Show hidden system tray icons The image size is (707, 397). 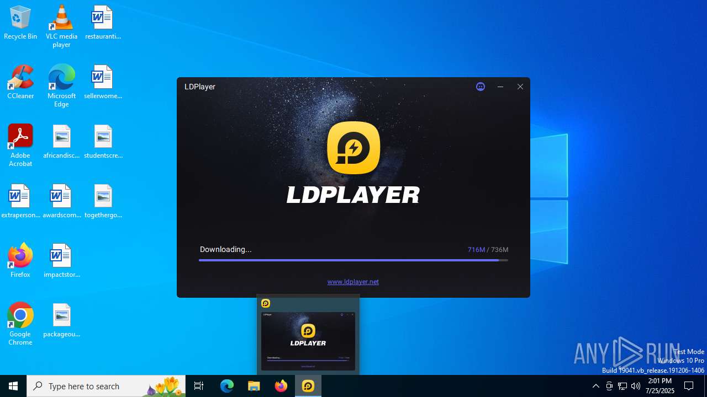coord(595,386)
